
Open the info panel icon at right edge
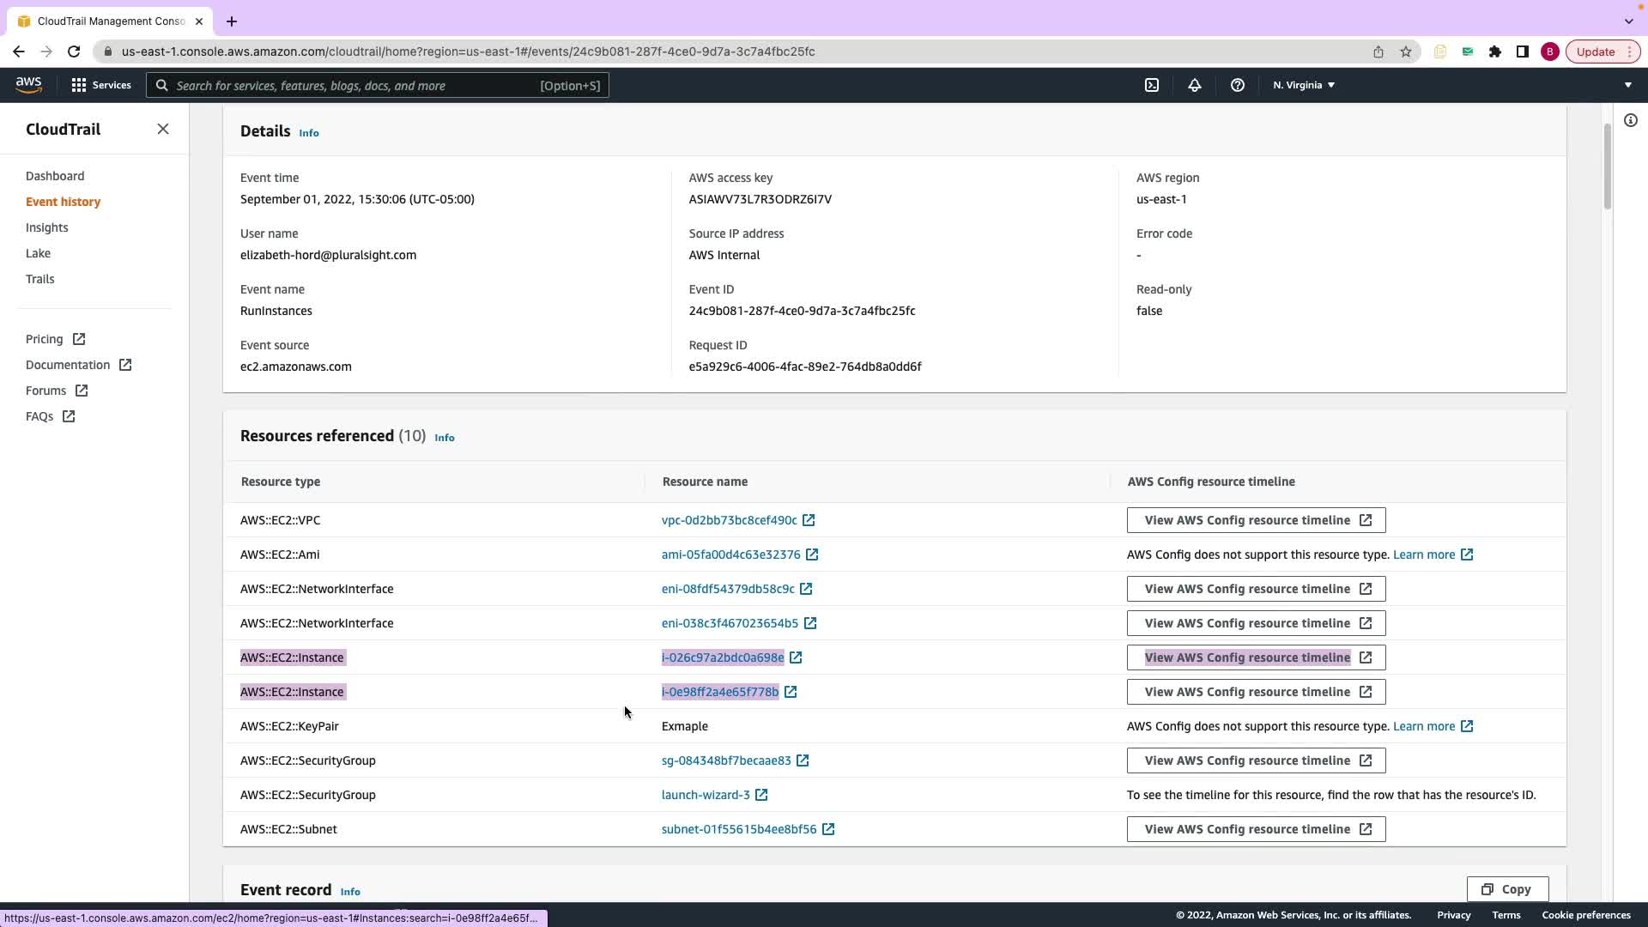click(x=1631, y=120)
